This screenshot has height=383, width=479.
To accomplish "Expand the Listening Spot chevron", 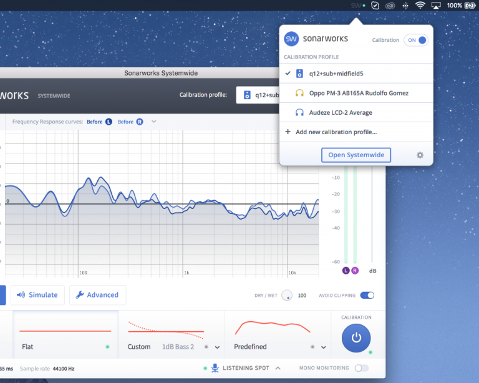I will pyautogui.click(x=278, y=368).
